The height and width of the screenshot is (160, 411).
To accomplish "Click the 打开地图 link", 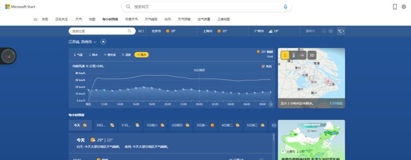I will tap(336, 104).
